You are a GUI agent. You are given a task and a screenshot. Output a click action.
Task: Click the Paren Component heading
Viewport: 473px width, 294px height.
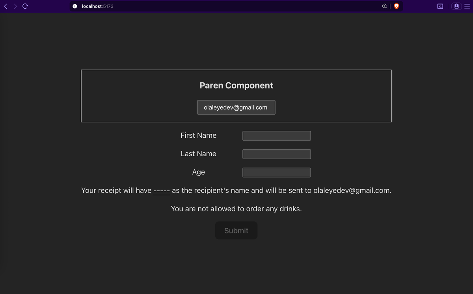(x=236, y=85)
